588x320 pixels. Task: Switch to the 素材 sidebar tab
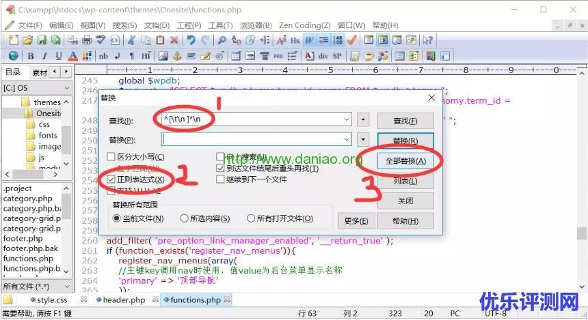40,72
